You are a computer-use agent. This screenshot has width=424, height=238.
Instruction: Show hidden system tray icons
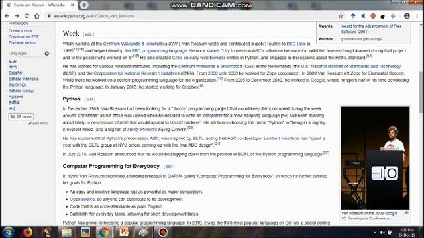[x=375, y=232]
